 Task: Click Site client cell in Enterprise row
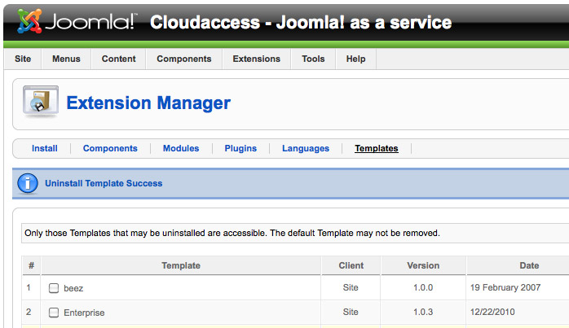pyautogui.click(x=351, y=312)
